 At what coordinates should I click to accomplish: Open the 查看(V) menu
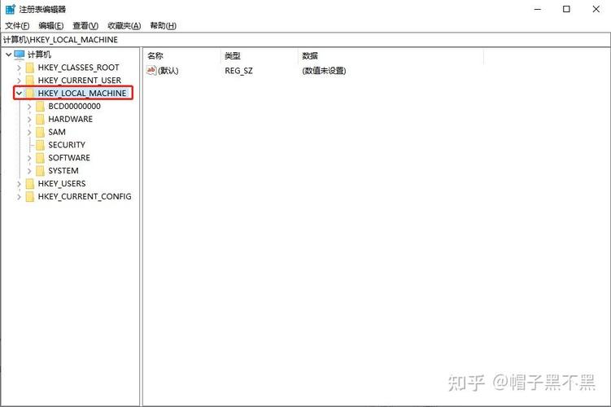[85, 26]
